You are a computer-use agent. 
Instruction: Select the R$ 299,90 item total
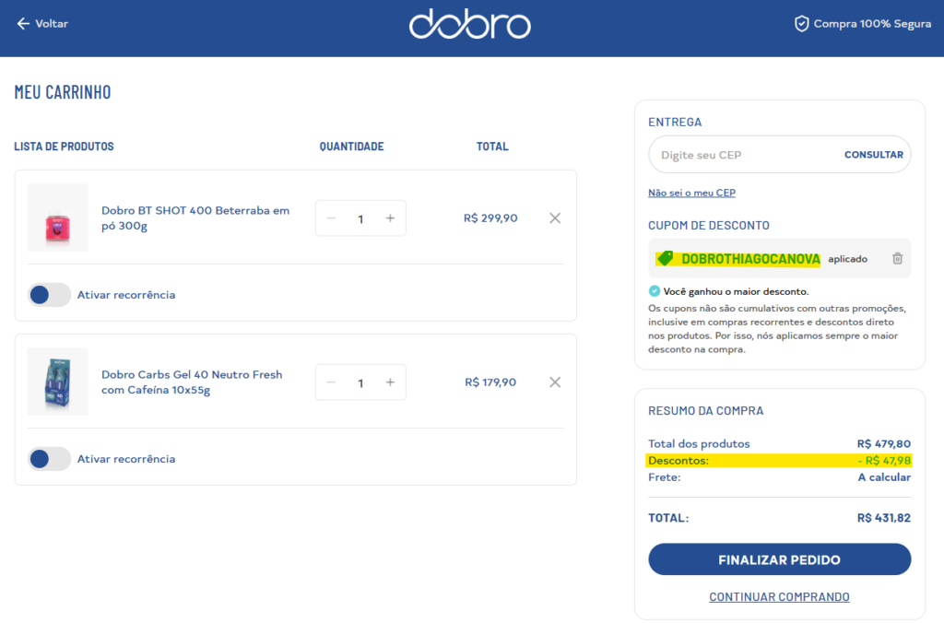[x=490, y=217]
